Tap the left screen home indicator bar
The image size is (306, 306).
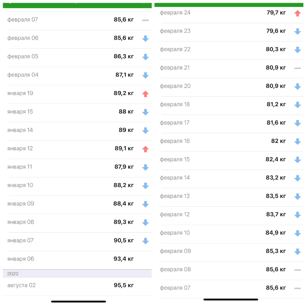[x=78, y=301]
